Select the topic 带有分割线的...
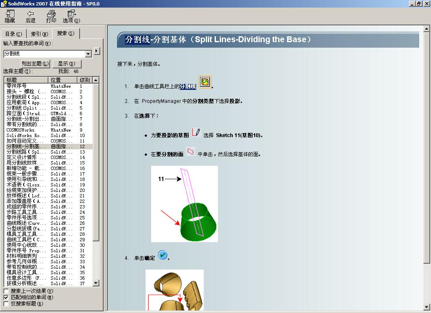The image size is (431, 313). (x=49, y=124)
